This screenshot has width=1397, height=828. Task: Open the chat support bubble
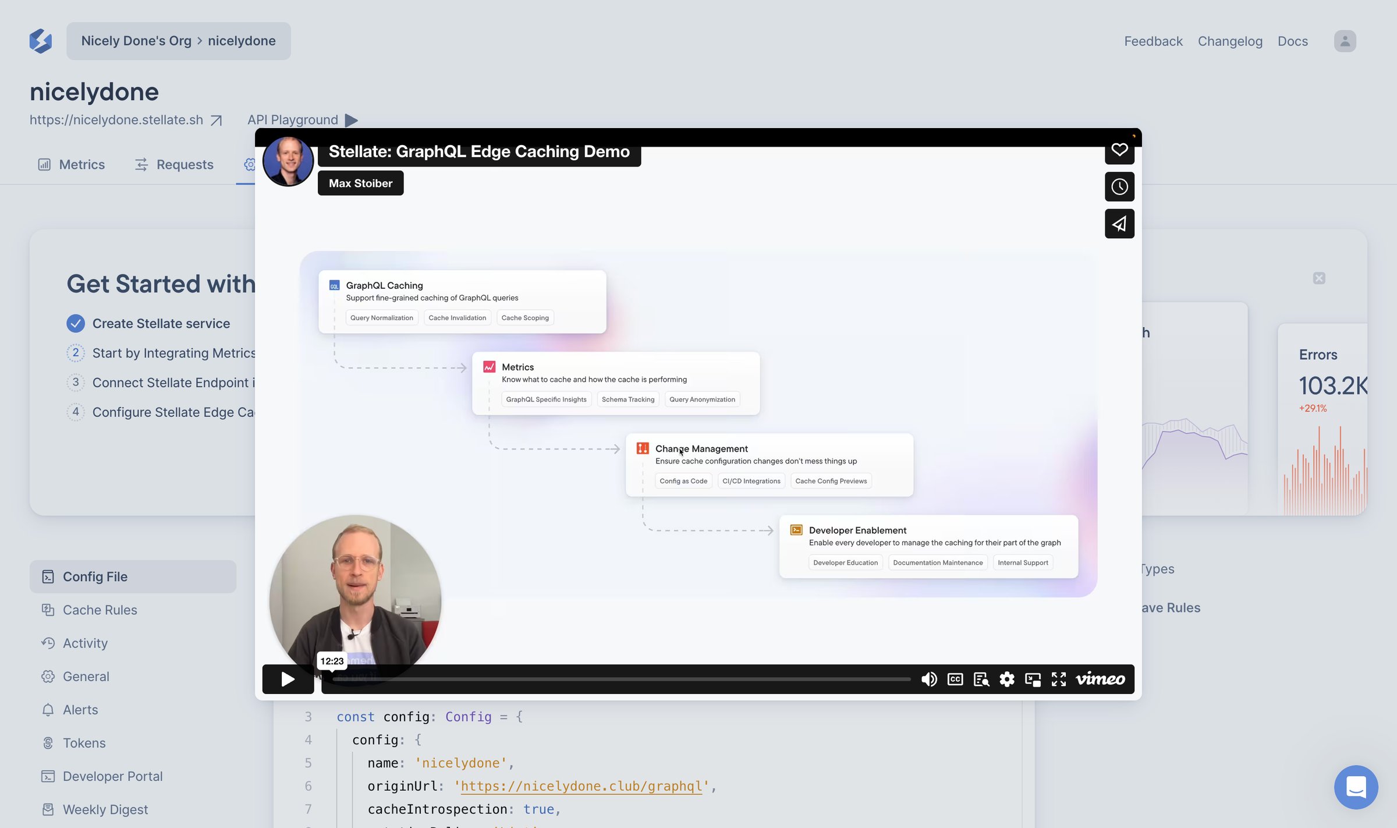pos(1356,787)
